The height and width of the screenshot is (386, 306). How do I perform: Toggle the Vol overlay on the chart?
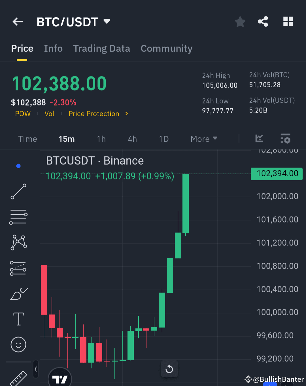pyautogui.click(x=49, y=114)
